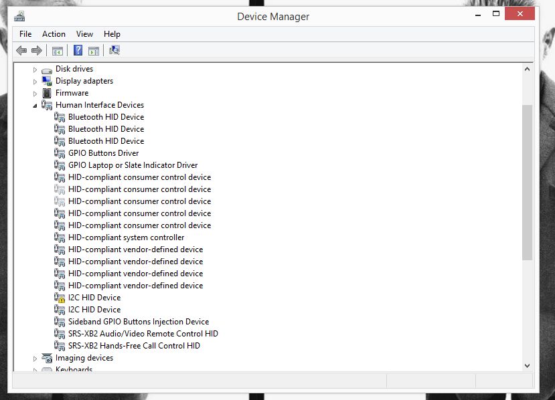This screenshot has width=555, height=400.
Task: Open the View menu
Action: [x=84, y=34]
